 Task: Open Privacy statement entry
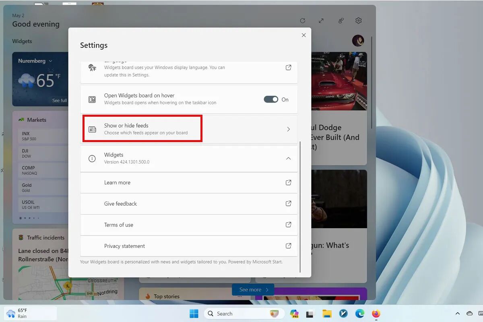point(124,246)
